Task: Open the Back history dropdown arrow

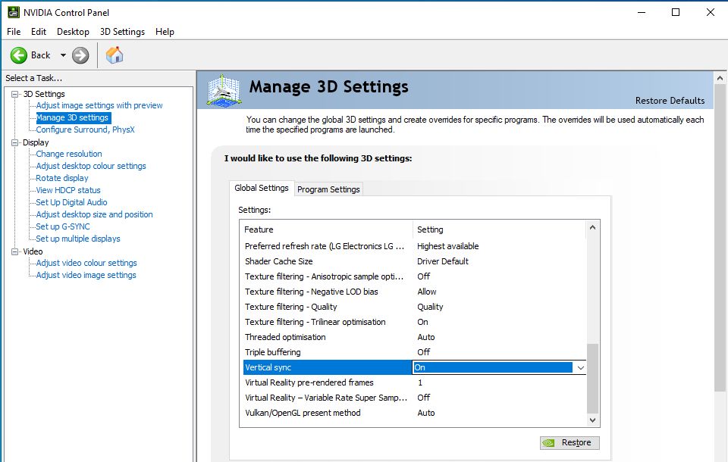Action: click(x=63, y=55)
